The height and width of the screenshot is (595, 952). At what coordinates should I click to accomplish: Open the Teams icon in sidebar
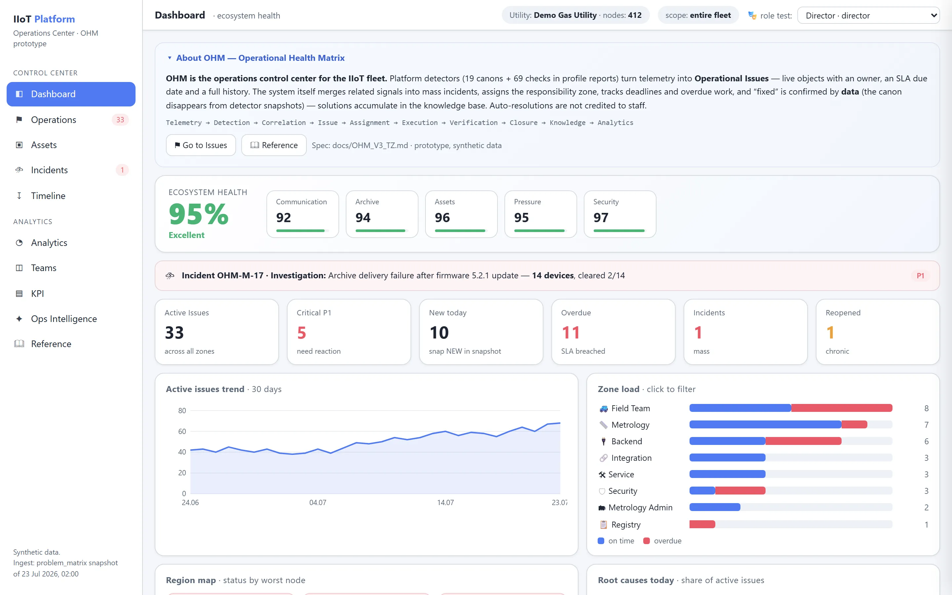click(x=19, y=268)
